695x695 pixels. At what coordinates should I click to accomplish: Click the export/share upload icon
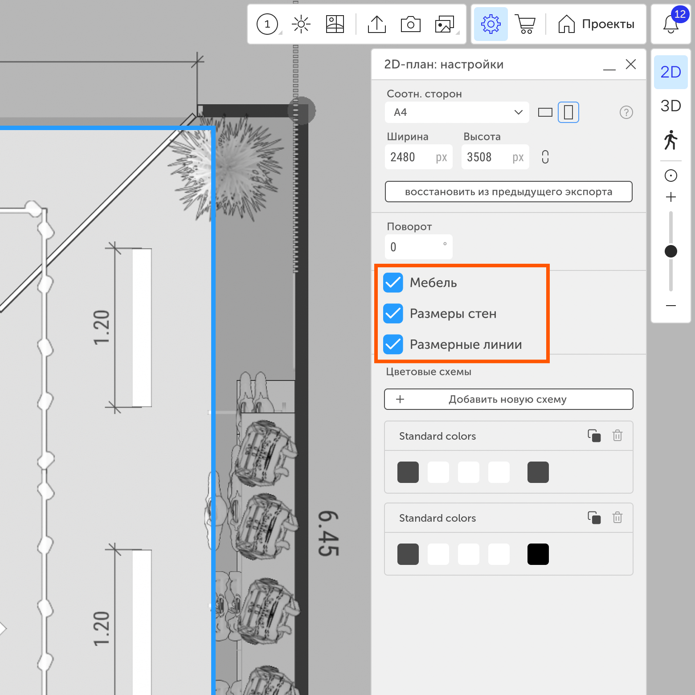tap(377, 24)
